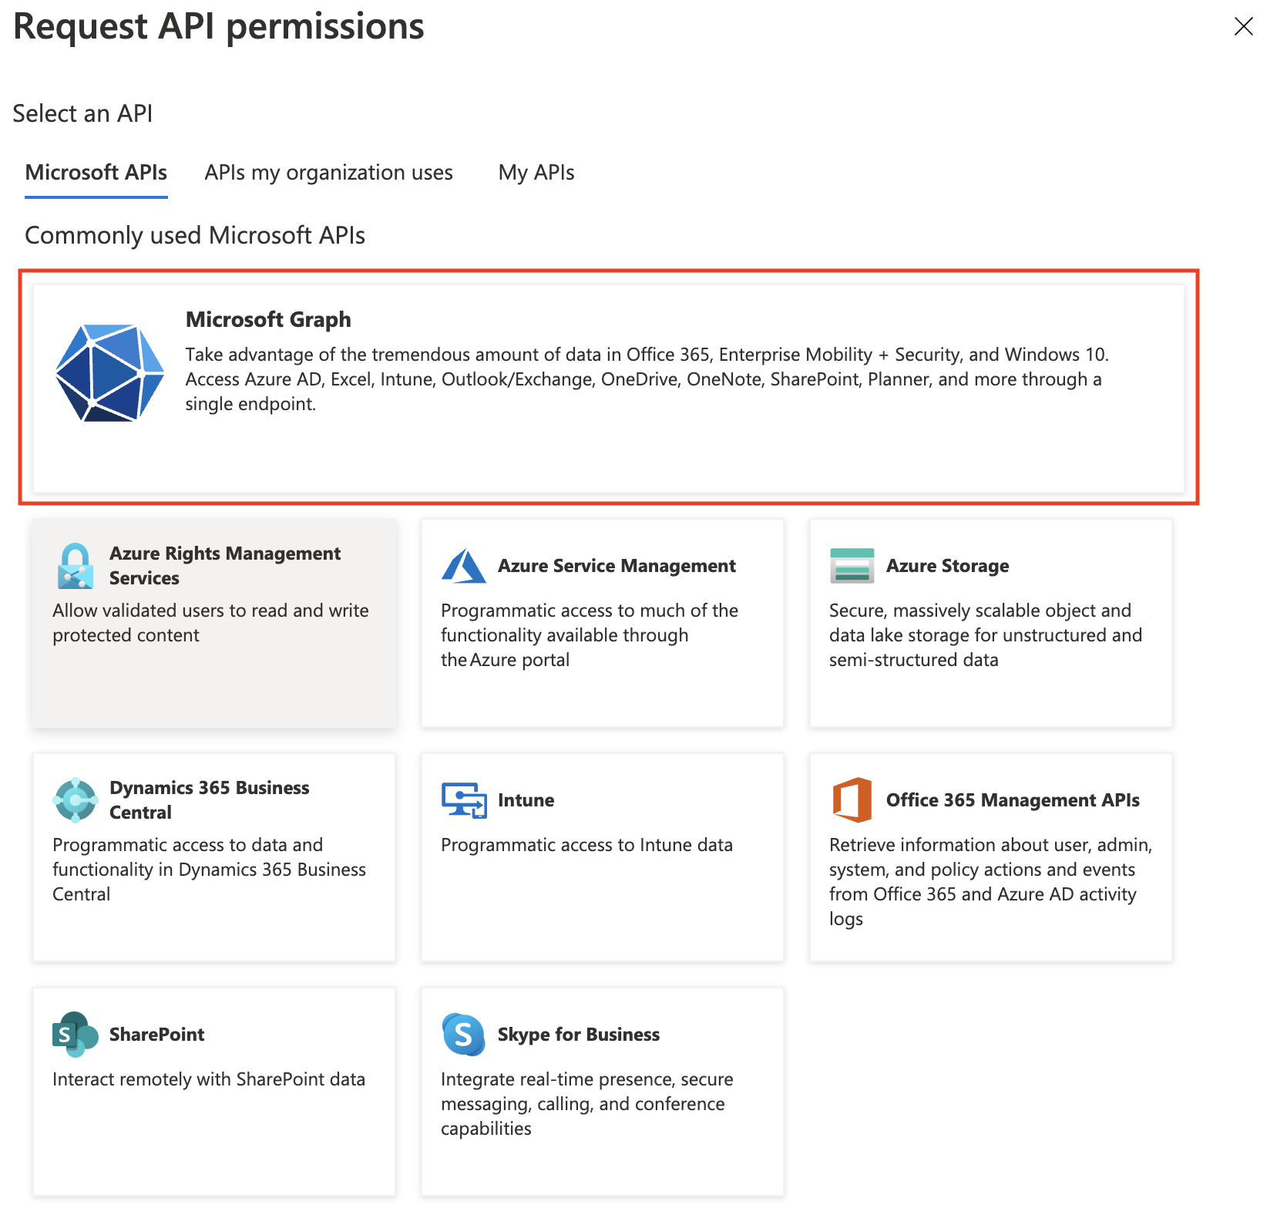Image resolution: width=1287 pixels, height=1215 pixels.
Task: Click the 'Request API permissions' title
Action: click(x=219, y=26)
